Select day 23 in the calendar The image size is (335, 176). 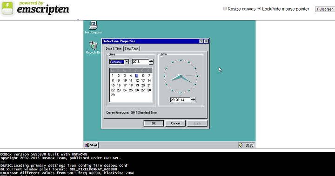coord(119,90)
